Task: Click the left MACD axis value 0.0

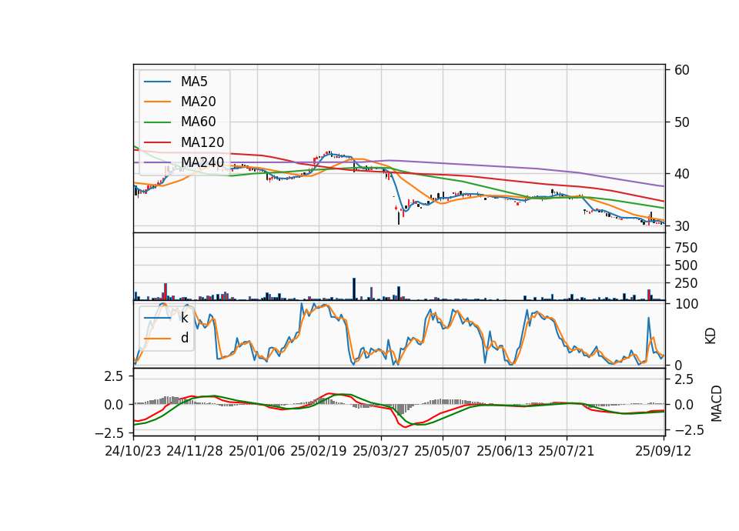Action: click(x=113, y=405)
